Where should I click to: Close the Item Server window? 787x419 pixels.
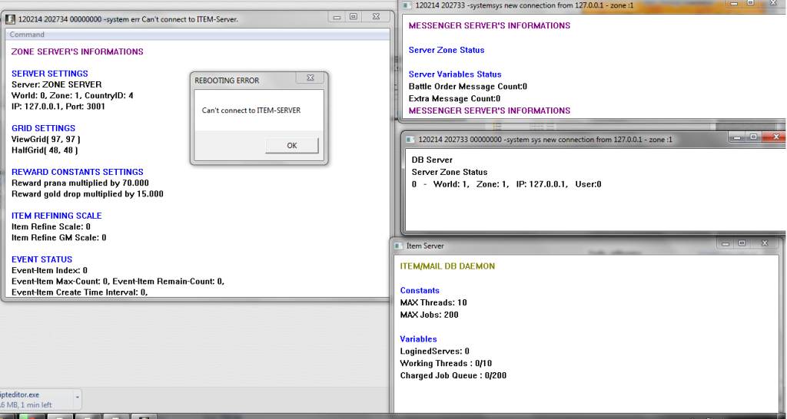pyautogui.click(x=765, y=243)
